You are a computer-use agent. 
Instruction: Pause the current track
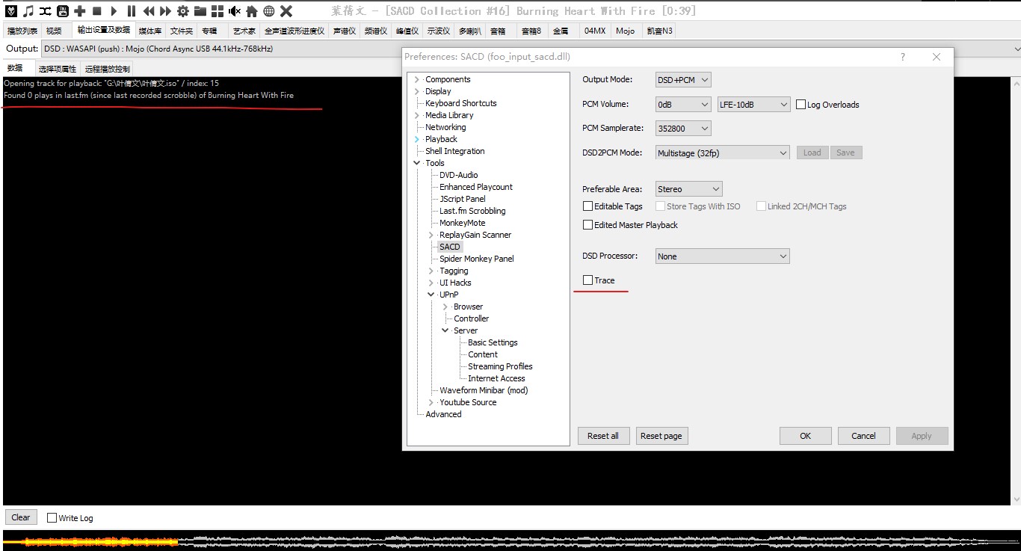point(131,11)
